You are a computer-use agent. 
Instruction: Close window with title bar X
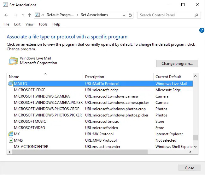(x=197, y=5)
